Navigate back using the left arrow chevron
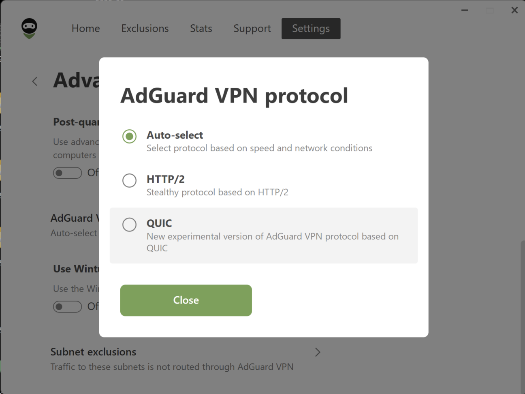Viewport: 525px width, 394px height. pyautogui.click(x=34, y=81)
